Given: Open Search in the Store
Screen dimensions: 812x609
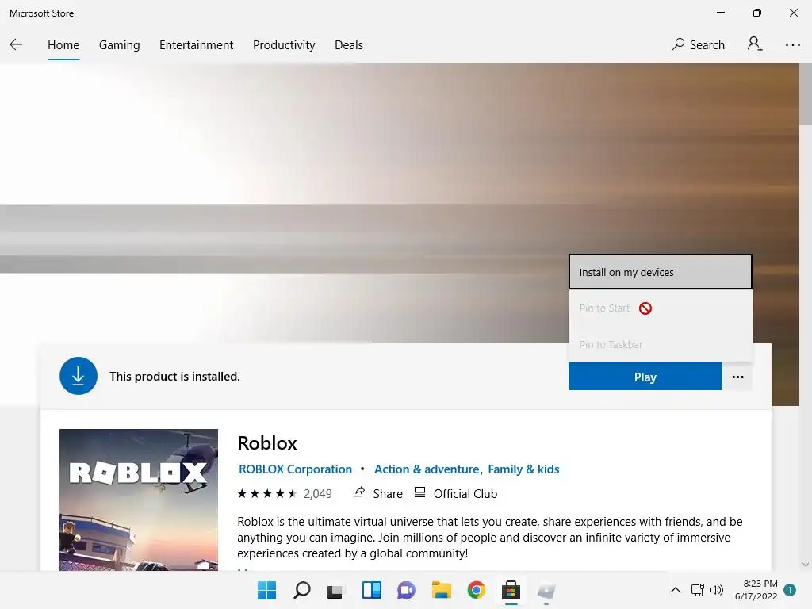Looking at the screenshot, I should click(698, 45).
